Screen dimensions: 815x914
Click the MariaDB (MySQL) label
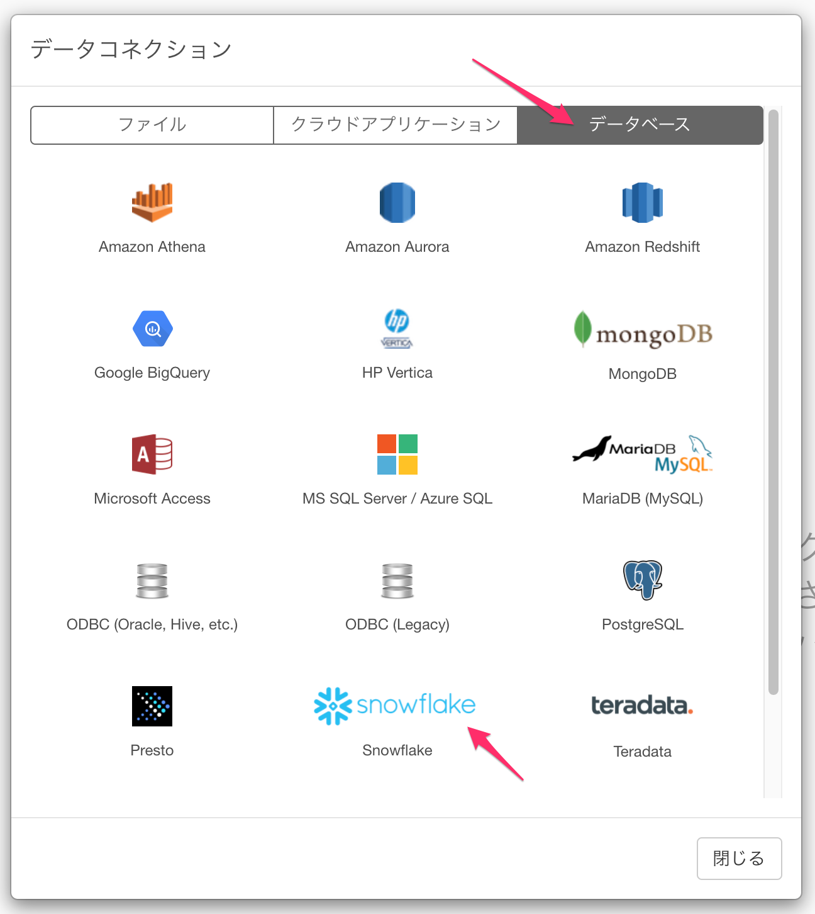coord(643,499)
